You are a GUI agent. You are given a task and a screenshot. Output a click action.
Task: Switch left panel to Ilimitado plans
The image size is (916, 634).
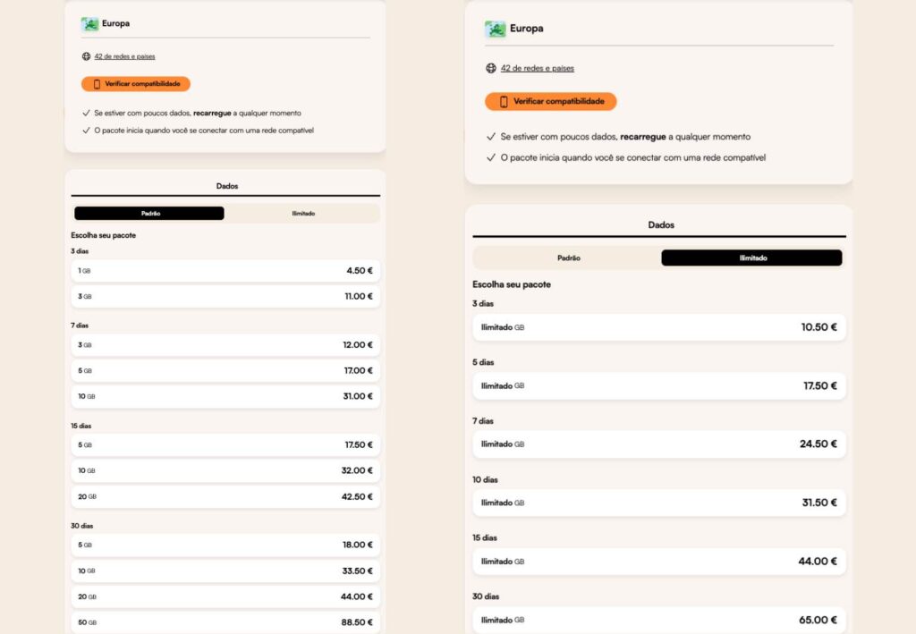(302, 214)
